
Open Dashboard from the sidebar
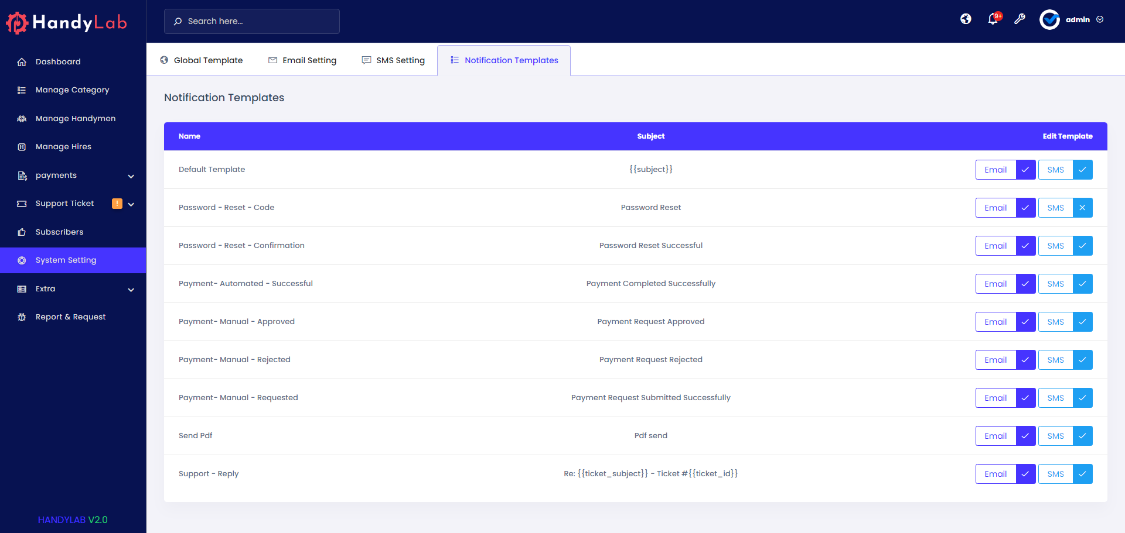(x=58, y=61)
